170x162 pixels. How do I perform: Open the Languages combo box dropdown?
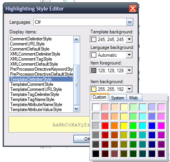tap(129, 22)
